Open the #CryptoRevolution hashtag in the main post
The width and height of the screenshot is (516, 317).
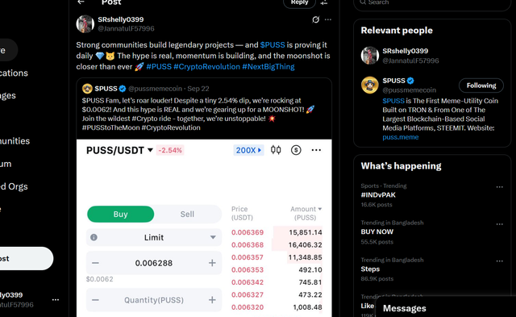click(x=206, y=66)
